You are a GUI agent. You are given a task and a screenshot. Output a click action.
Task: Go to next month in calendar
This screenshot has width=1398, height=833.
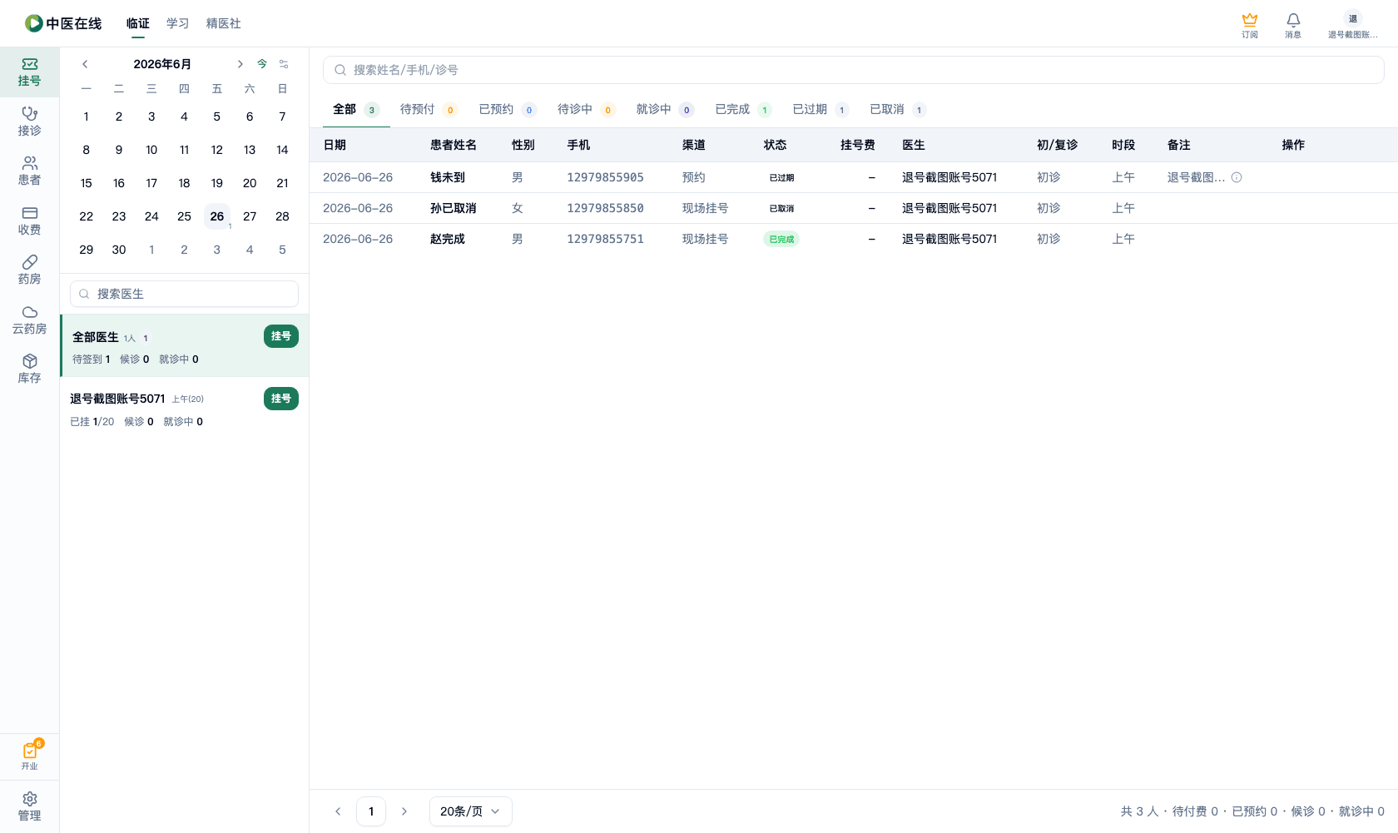click(x=240, y=64)
